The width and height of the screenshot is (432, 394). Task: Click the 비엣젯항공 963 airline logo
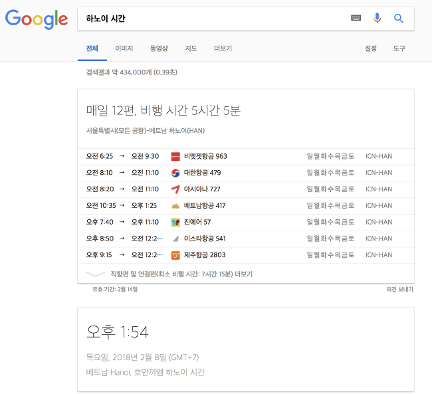point(175,156)
